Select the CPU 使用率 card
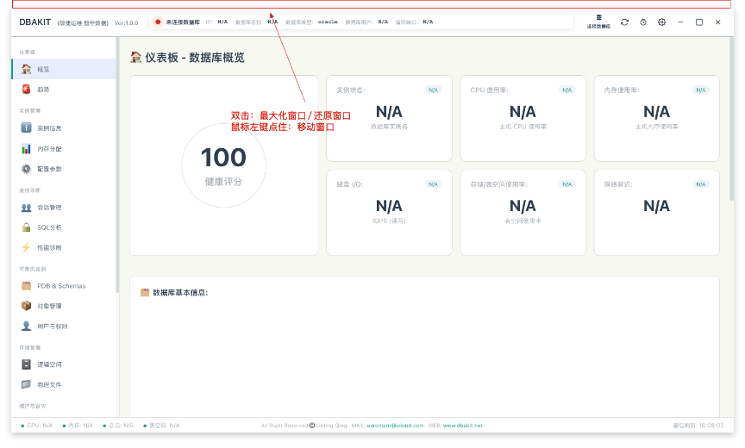The width and height of the screenshot is (745, 448). [523, 118]
